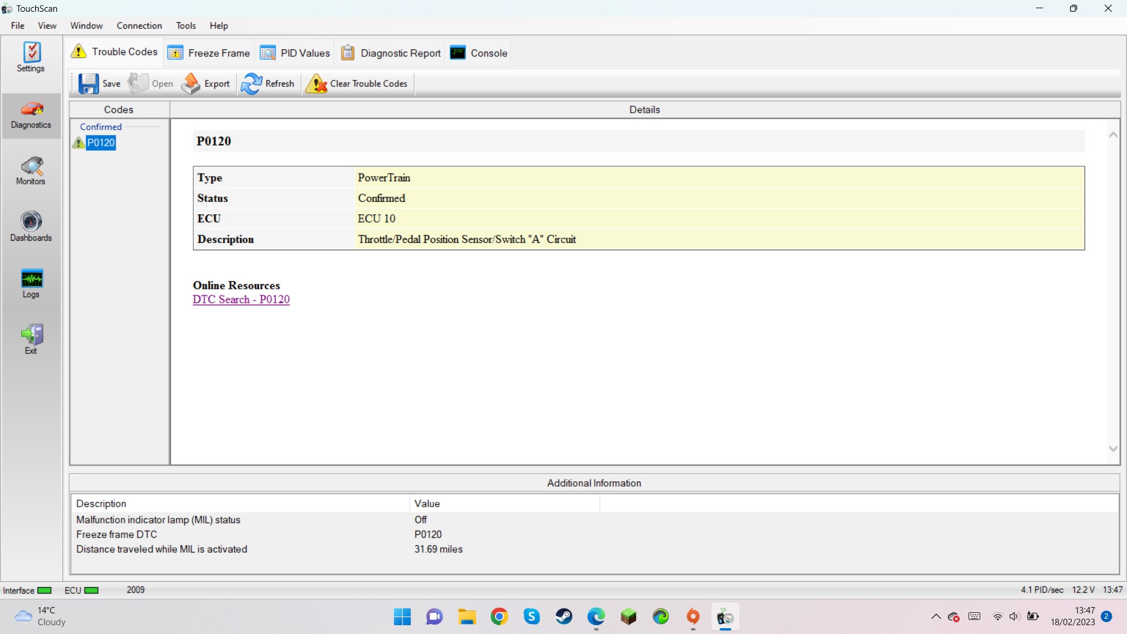Refresh the trouble codes list
This screenshot has width=1127, height=634.
(x=268, y=83)
